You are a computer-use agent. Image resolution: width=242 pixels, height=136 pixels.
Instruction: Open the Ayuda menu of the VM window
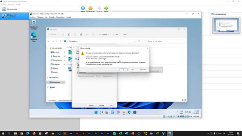pos(68,17)
